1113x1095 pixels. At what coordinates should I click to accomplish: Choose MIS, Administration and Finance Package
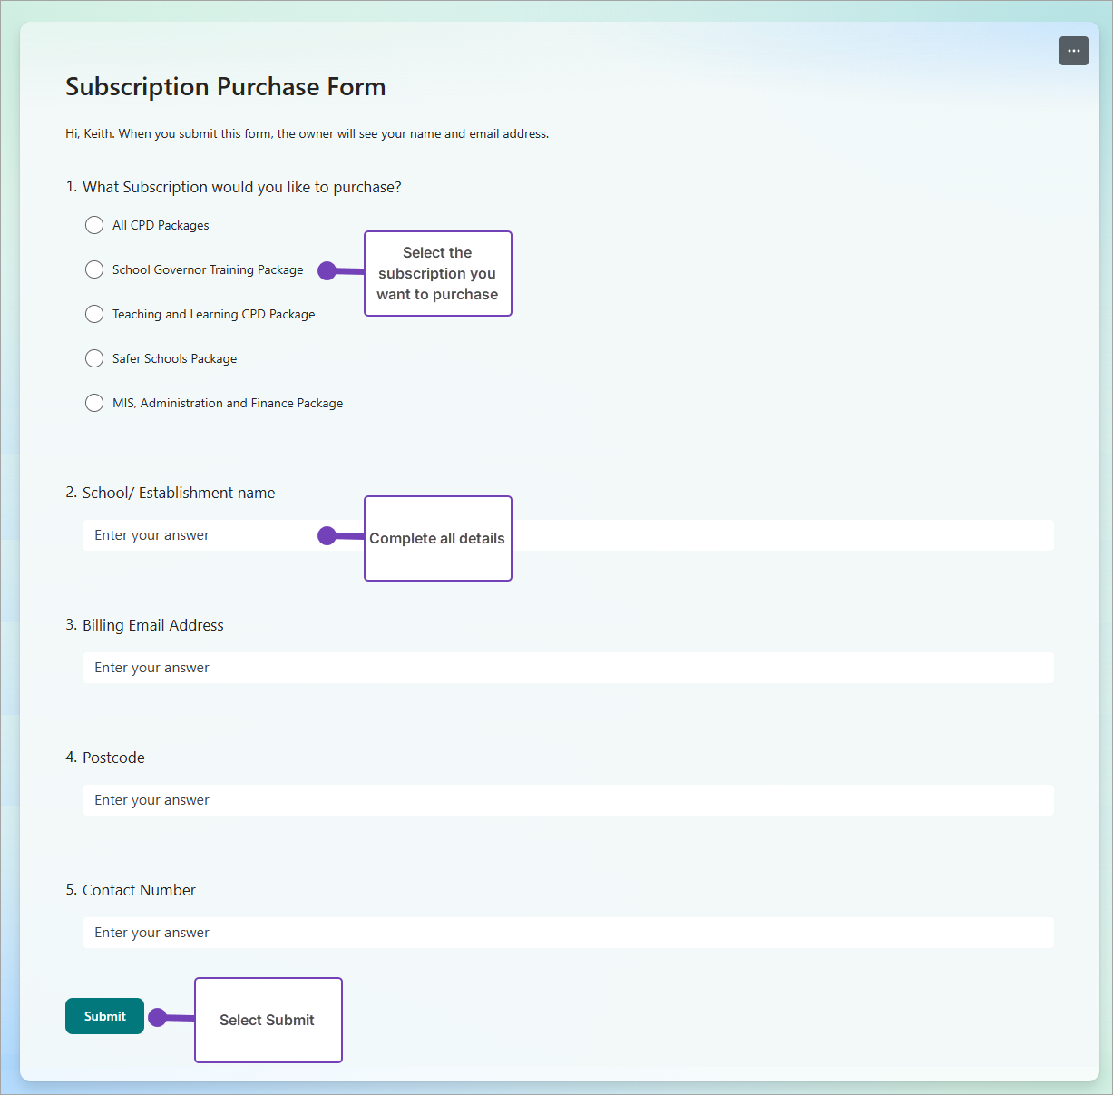(x=94, y=403)
